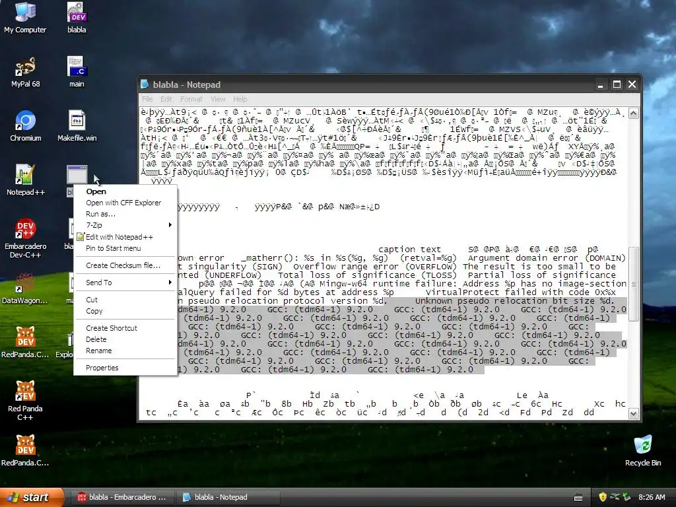Select the bottom RedPanda.C... desktop icon

25,450
